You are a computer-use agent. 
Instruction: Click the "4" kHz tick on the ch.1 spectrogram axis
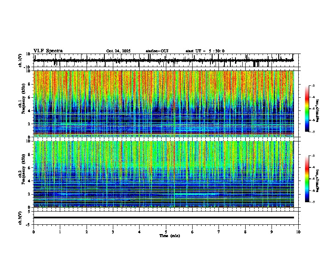pos(29,111)
